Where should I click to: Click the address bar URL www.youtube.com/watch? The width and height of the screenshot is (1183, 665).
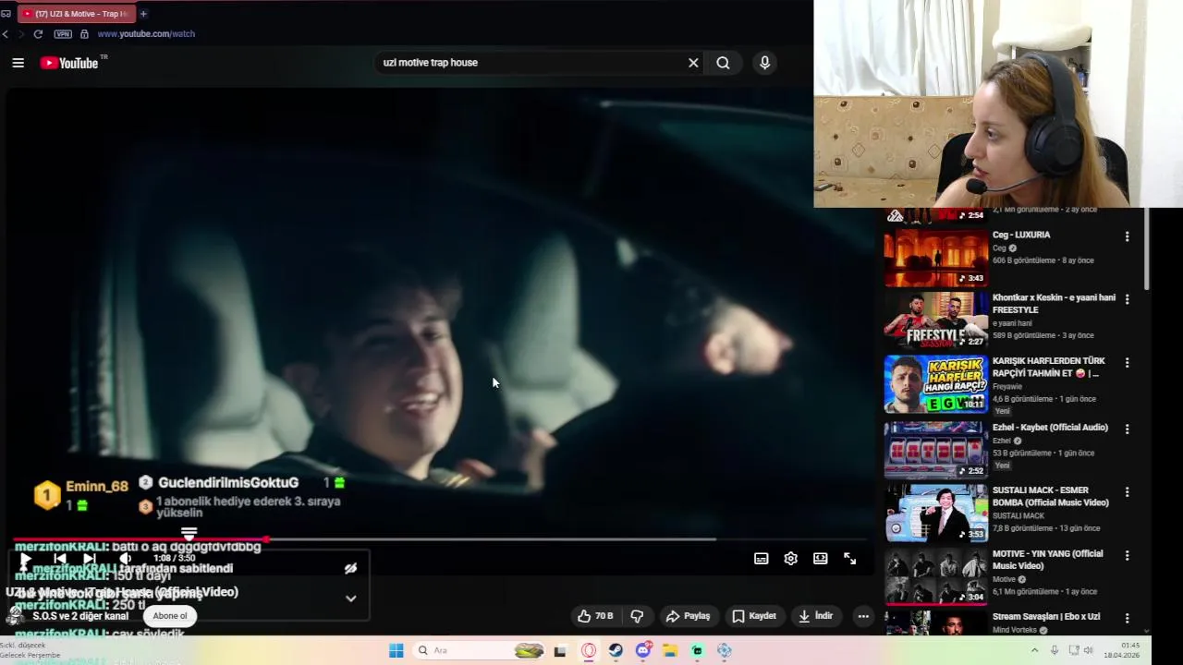point(146,34)
